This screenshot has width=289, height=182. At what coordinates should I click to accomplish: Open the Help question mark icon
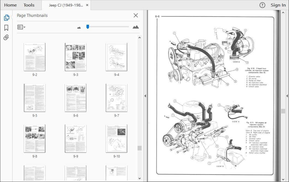262,5
